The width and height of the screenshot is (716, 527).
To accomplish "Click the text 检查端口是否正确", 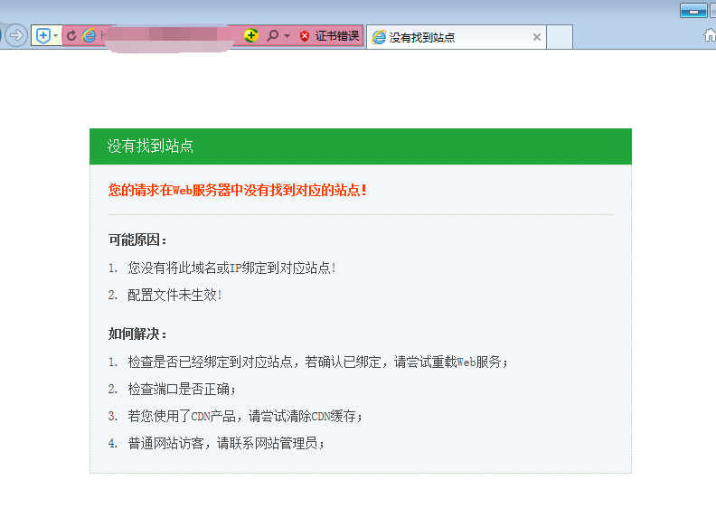I will [182, 389].
